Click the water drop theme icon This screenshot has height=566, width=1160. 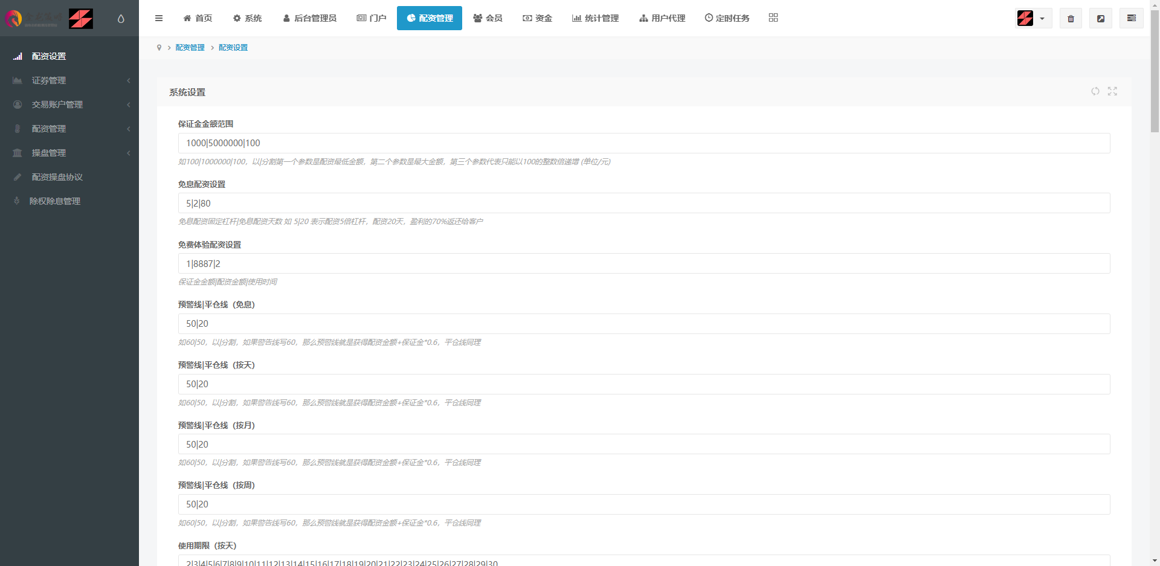tap(121, 19)
